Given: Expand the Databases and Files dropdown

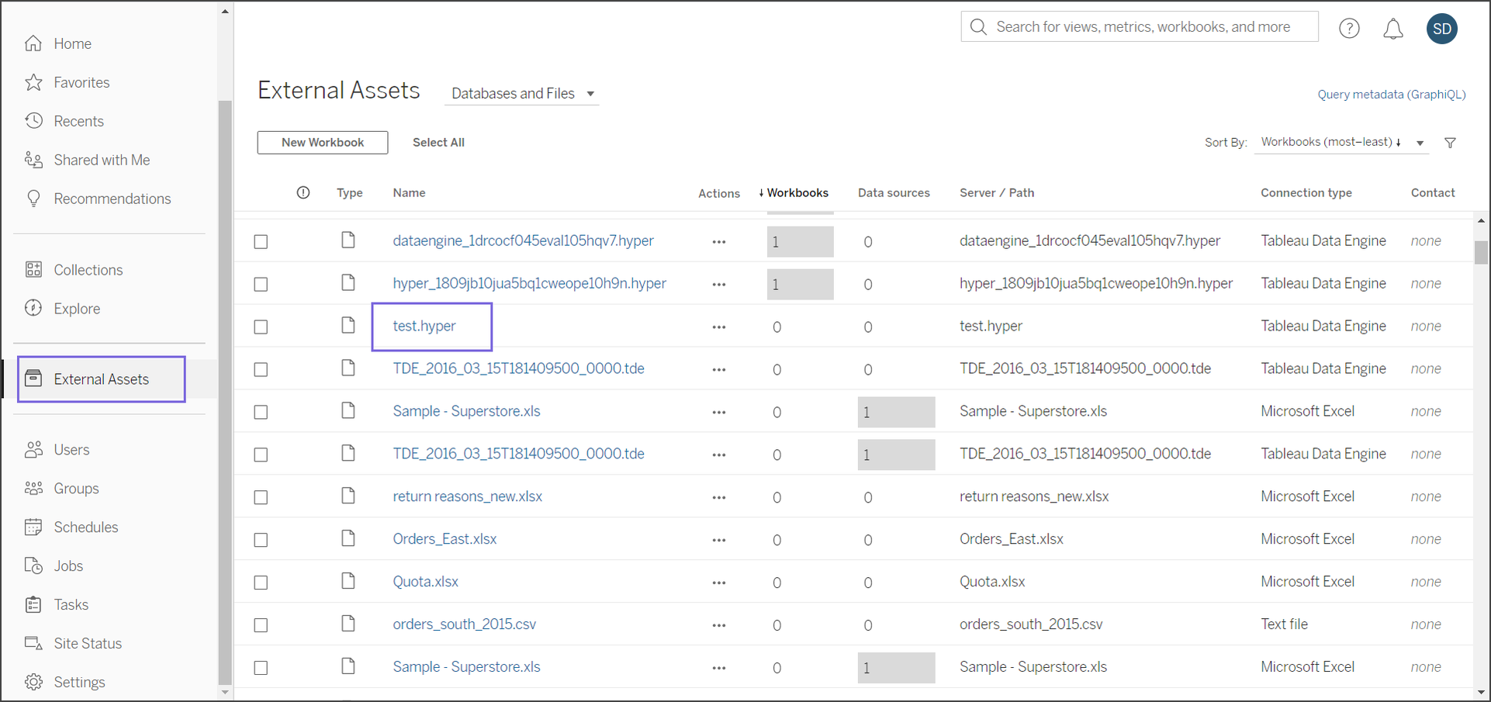Looking at the screenshot, I should coord(522,94).
